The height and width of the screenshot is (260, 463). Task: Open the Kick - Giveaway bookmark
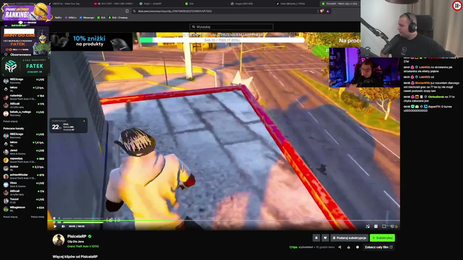click(118, 18)
